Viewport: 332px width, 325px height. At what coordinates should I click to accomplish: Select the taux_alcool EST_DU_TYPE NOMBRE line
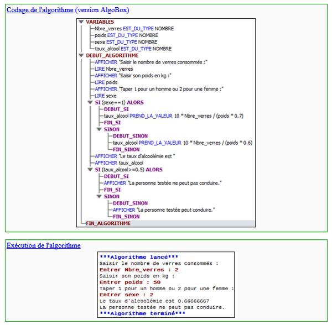point(133,49)
